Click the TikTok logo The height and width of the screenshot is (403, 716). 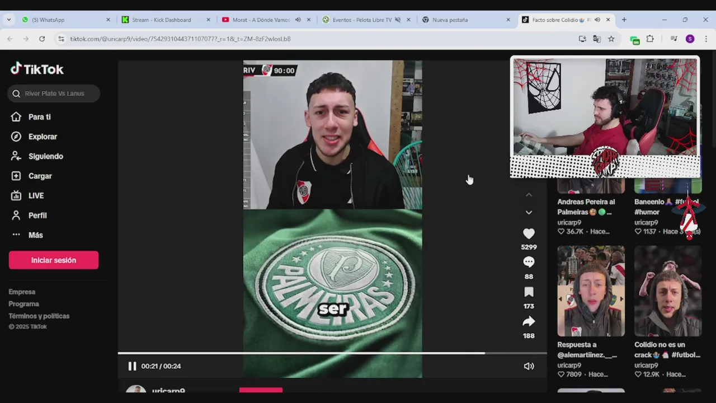[37, 69]
